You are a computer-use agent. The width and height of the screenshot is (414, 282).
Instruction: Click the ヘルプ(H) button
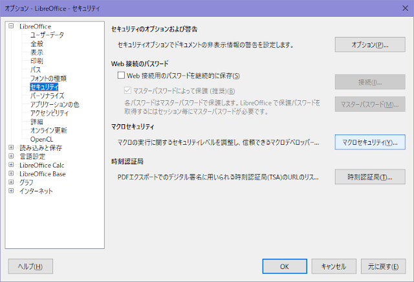click(30, 266)
